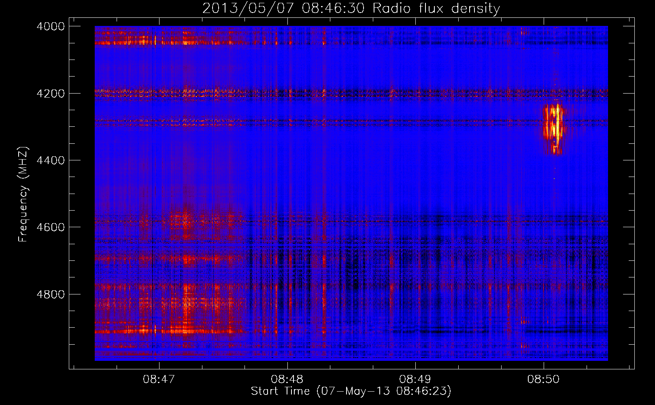Image resolution: width=655 pixels, height=405 pixels.
Task: Click the '08:50' time axis label
Action: coord(543,379)
